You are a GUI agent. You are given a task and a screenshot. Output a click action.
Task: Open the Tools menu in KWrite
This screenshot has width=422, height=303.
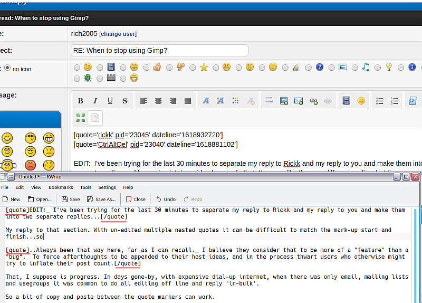coord(85,187)
